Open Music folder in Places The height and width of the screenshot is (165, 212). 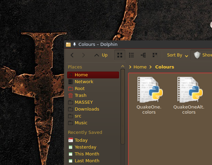tap(93, 123)
